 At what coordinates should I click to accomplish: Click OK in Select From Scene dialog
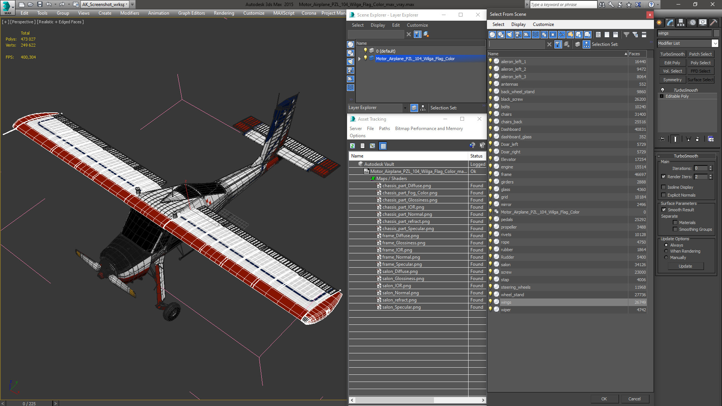click(x=604, y=399)
